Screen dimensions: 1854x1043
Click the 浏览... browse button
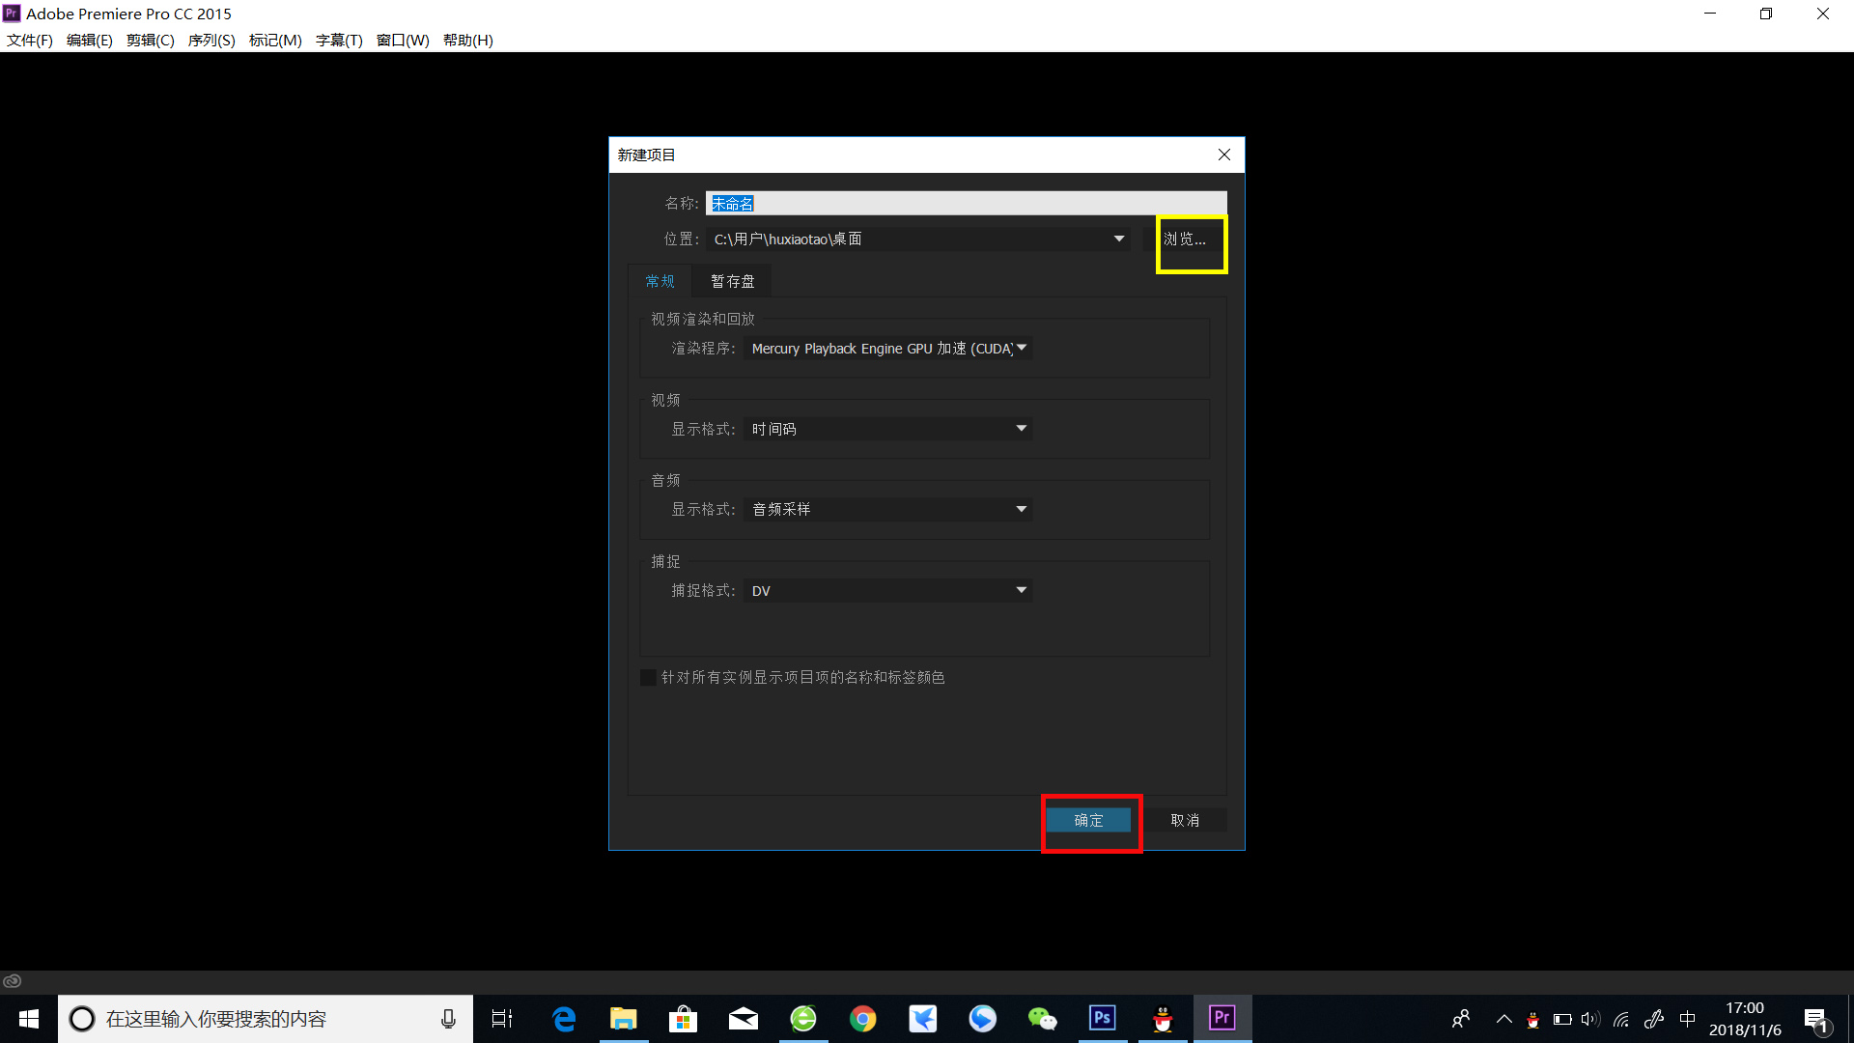tap(1186, 239)
